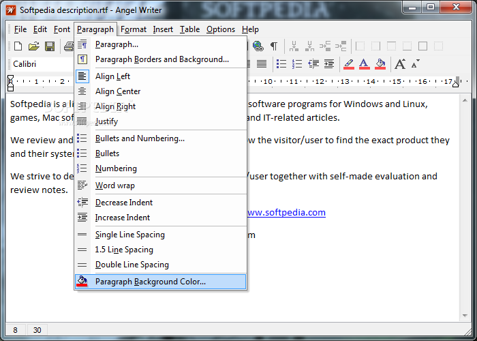Select Justify in the Paragraph menu
This screenshot has height=341, width=477.
(161, 121)
